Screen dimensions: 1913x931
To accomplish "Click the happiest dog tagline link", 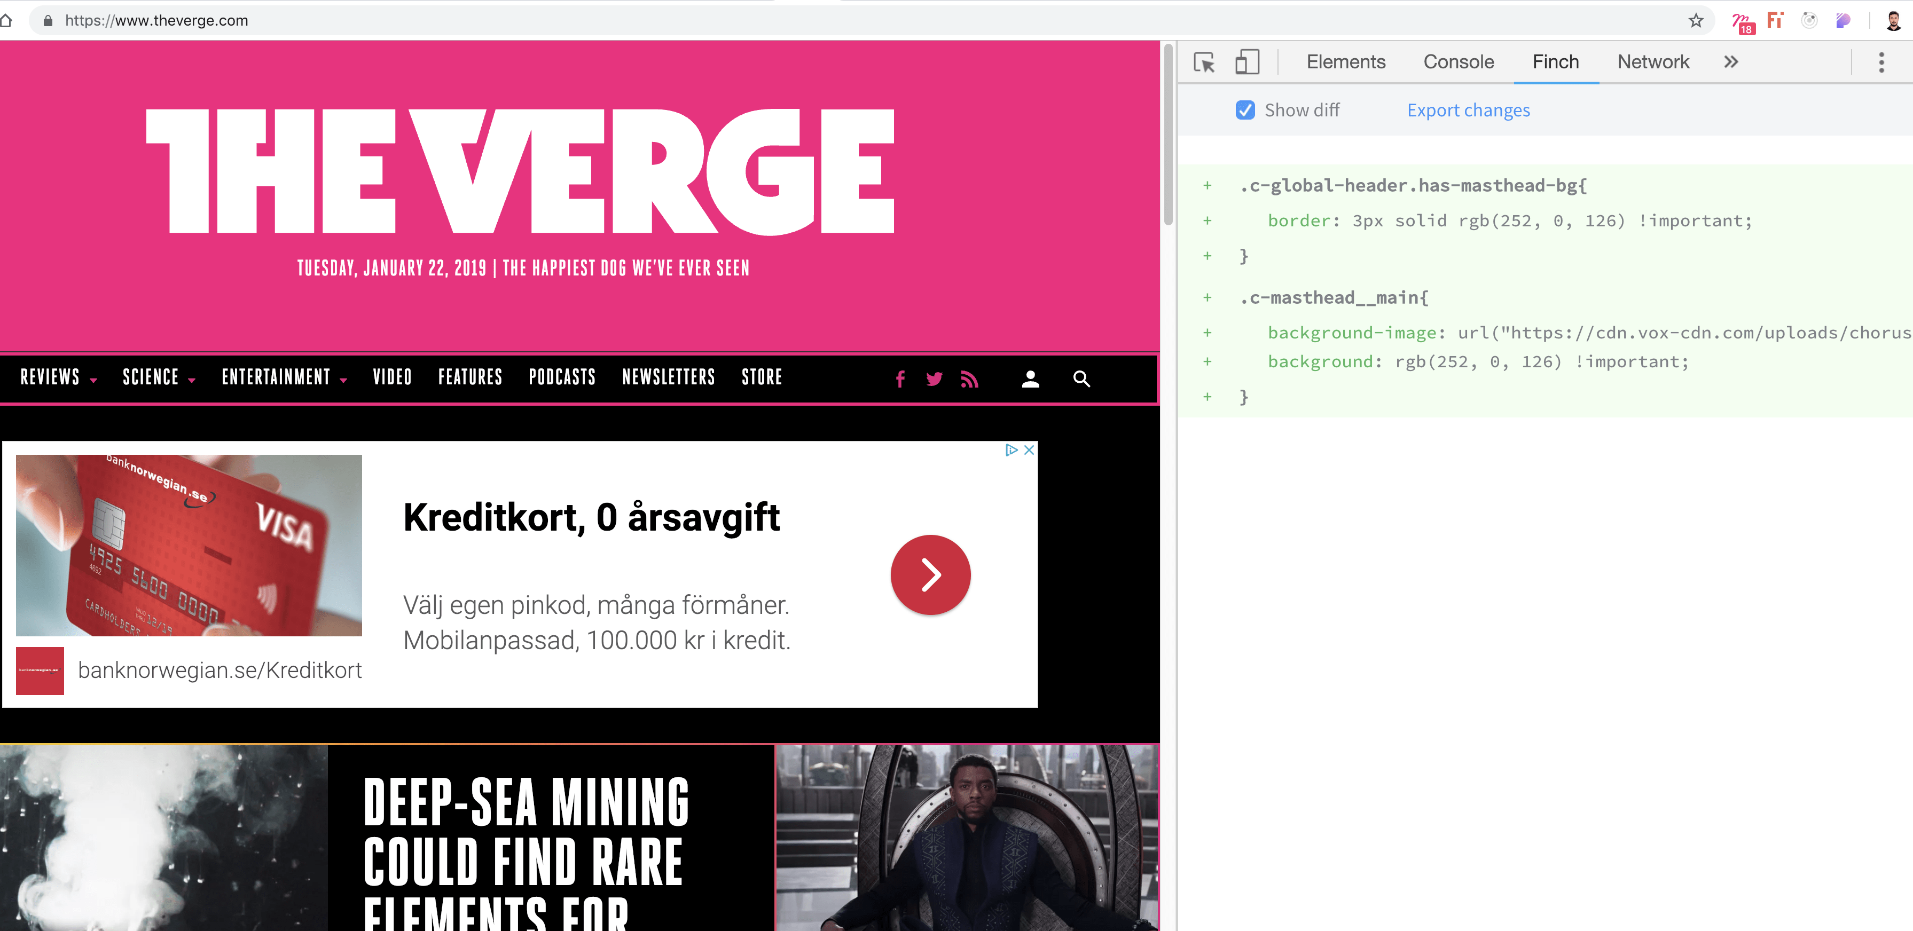I will [x=626, y=268].
